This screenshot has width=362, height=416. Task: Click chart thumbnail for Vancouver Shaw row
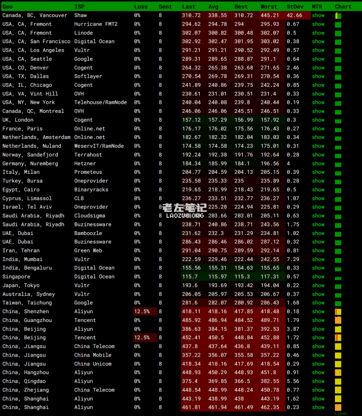pyautogui.click(x=338, y=15)
